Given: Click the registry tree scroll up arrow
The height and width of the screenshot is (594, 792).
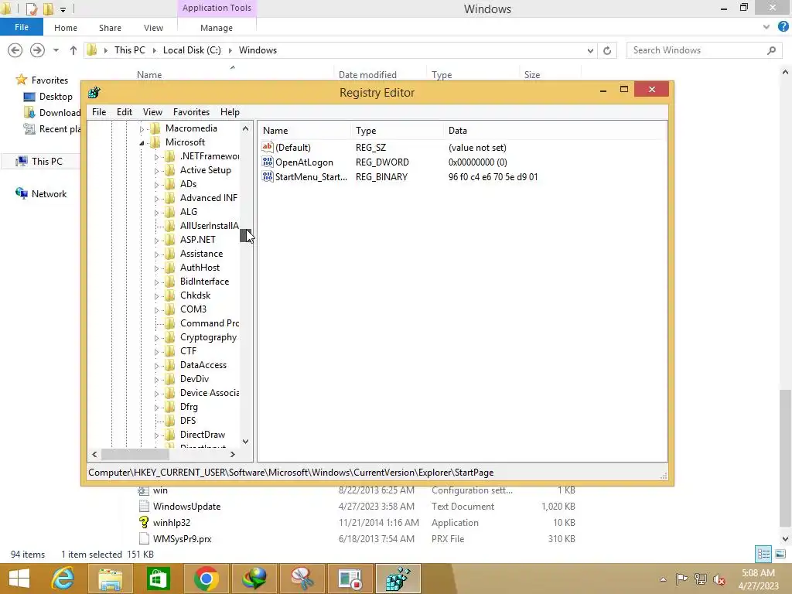Looking at the screenshot, I should click(245, 128).
